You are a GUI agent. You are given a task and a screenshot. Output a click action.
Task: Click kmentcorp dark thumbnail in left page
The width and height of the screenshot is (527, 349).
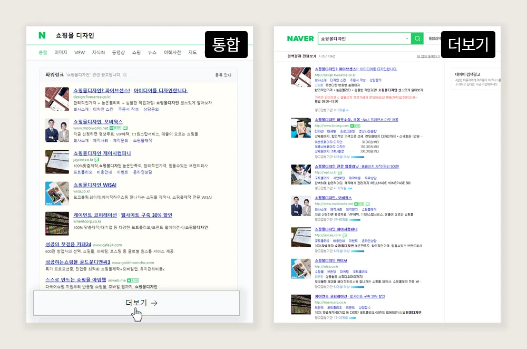(x=57, y=224)
